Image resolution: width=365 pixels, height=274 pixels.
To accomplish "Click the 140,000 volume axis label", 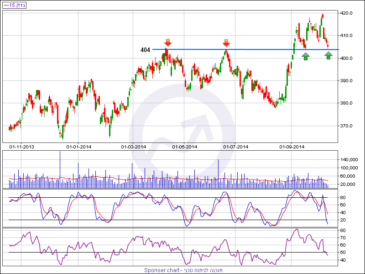I will coord(349,159).
